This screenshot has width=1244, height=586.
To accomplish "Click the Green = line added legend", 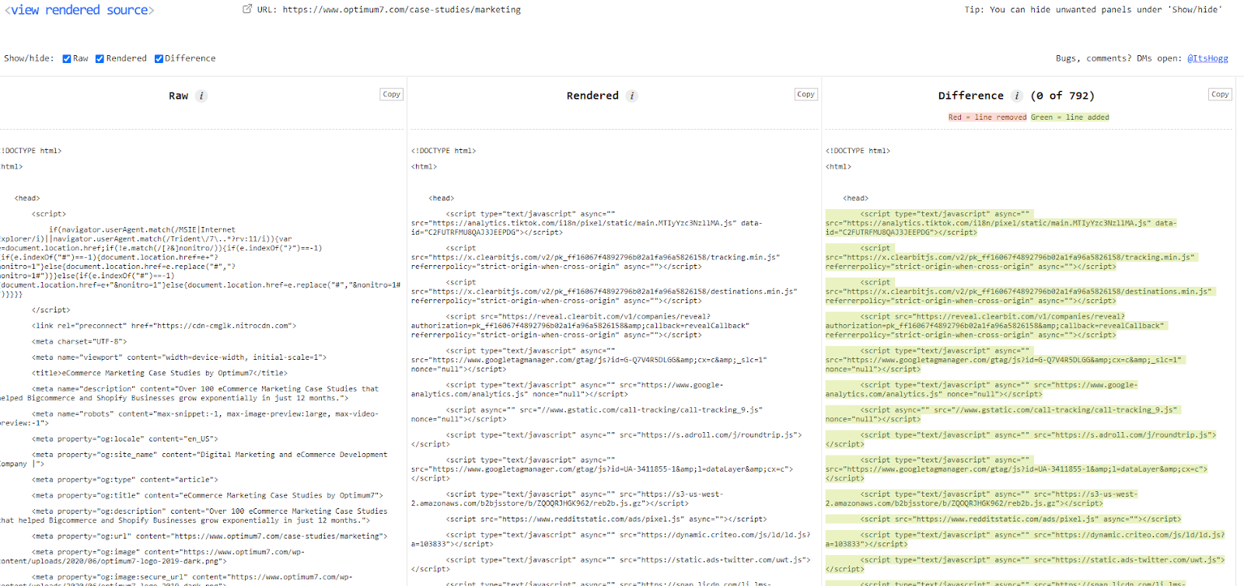I will point(1070,117).
